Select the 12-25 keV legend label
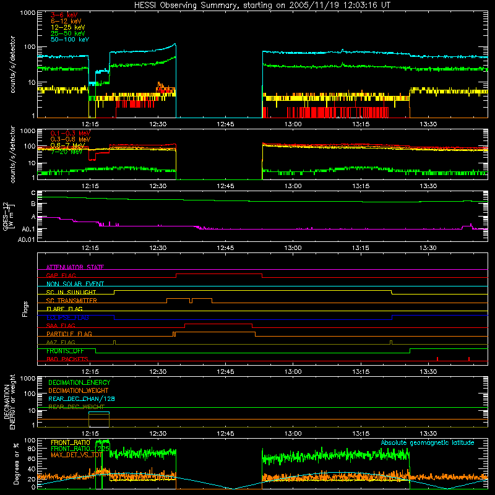This screenshot has width=495, height=495. [x=68, y=27]
